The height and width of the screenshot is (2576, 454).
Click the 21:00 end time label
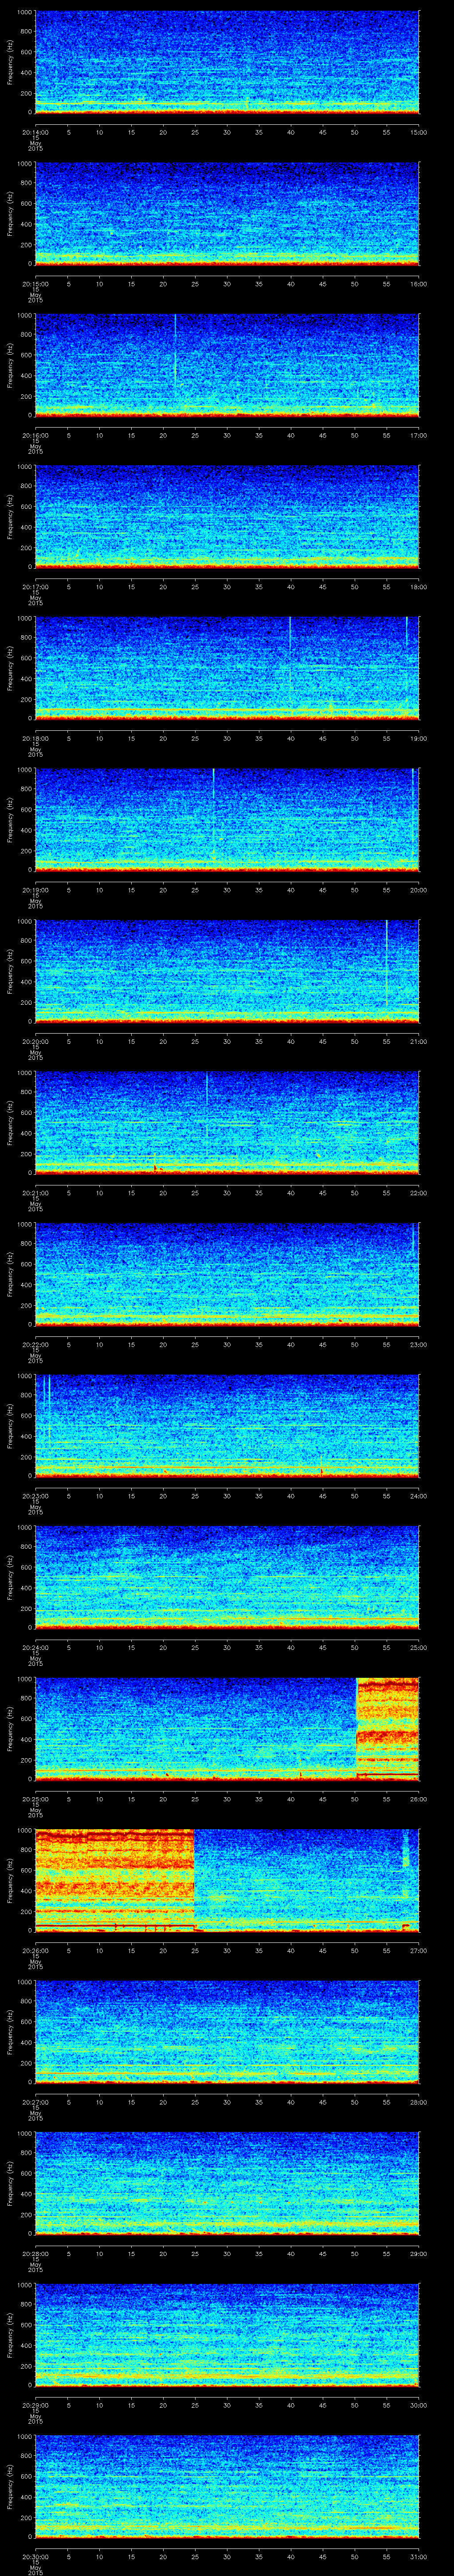[x=419, y=1042]
